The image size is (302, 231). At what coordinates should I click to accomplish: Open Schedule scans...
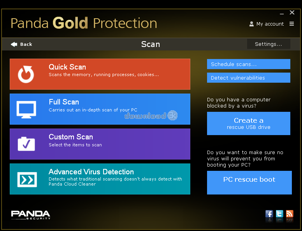(248, 64)
